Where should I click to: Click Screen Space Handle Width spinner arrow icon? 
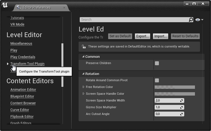[x=181, y=101]
